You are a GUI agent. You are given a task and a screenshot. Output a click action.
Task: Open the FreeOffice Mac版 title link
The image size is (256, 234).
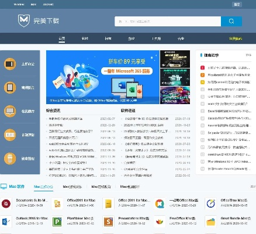182,218
